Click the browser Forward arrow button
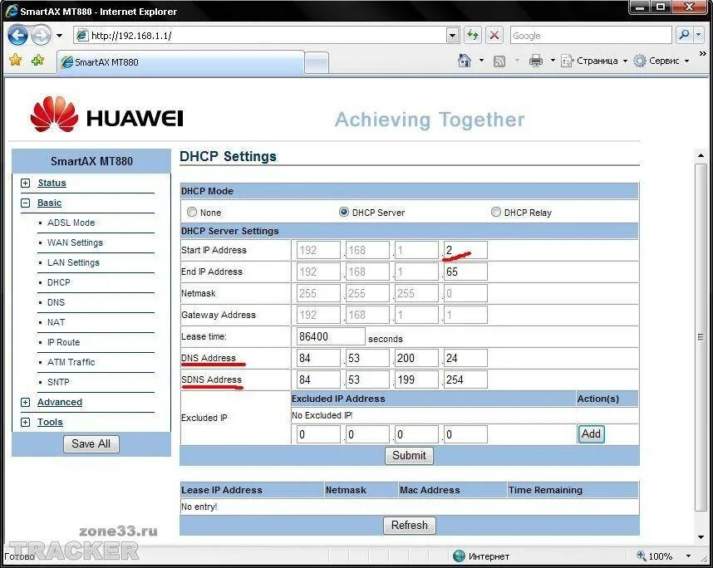This screenshot has height=568, width=713. click(42, 36)
